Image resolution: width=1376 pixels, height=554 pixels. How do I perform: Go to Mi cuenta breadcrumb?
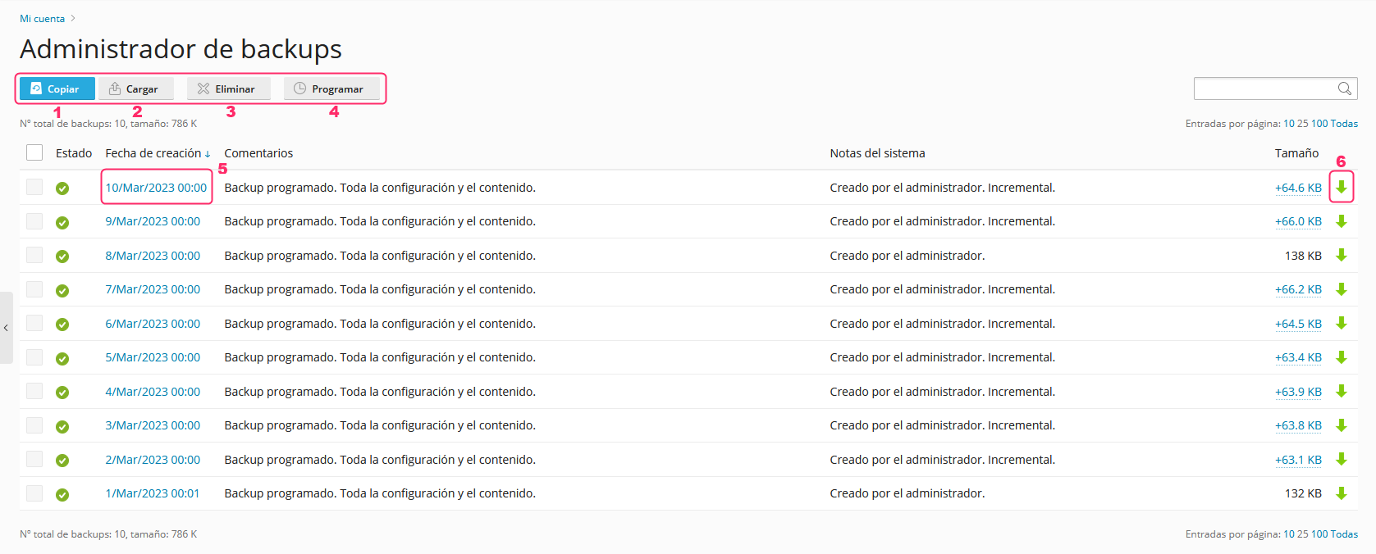pos(42,19)
